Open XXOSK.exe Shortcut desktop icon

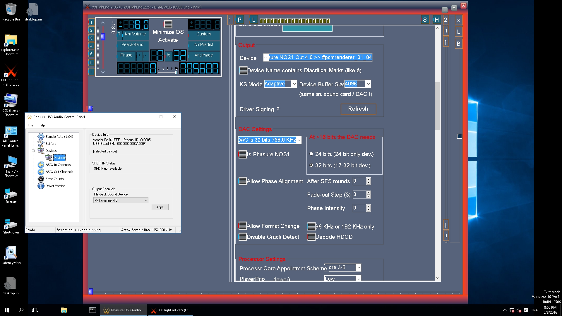(11, 105)
